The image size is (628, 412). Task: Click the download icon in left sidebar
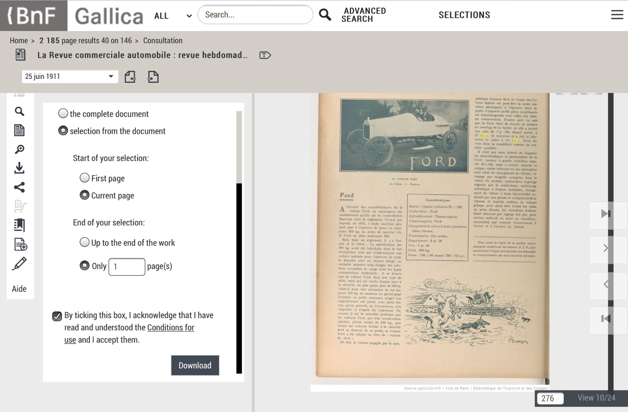click(19, 168)
